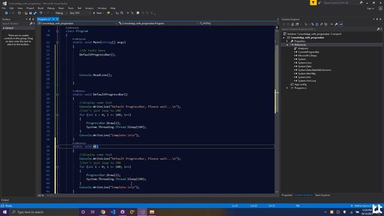Open the File Explorer taskbar icon
384x216 pixels.
pyautogui.click(x=152, y=212)
